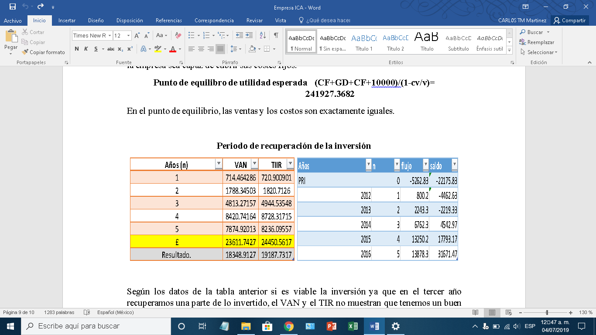This screenshot has width=596, height=335.
Task: Increase paragraph indent
Action: 249,35
